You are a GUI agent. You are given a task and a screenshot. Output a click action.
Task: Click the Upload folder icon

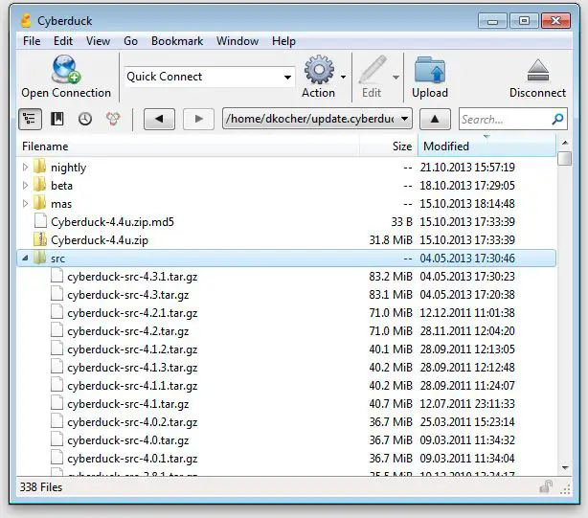click(x=430, y=70)
